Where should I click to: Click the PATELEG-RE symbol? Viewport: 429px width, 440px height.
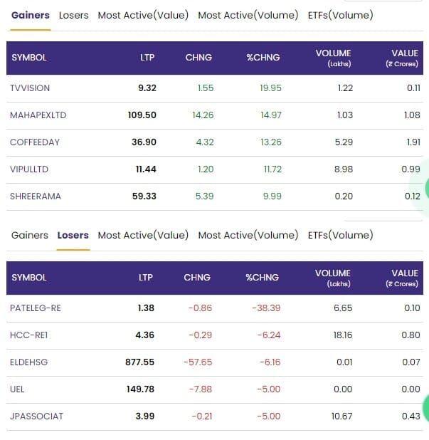pos(36,308)
